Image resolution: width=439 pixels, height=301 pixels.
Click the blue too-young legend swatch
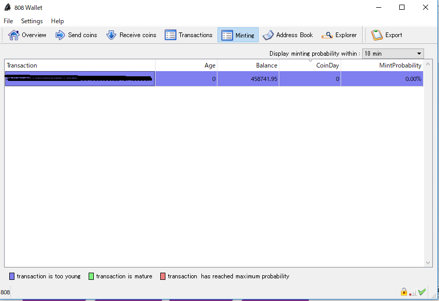tap(12, 276)
